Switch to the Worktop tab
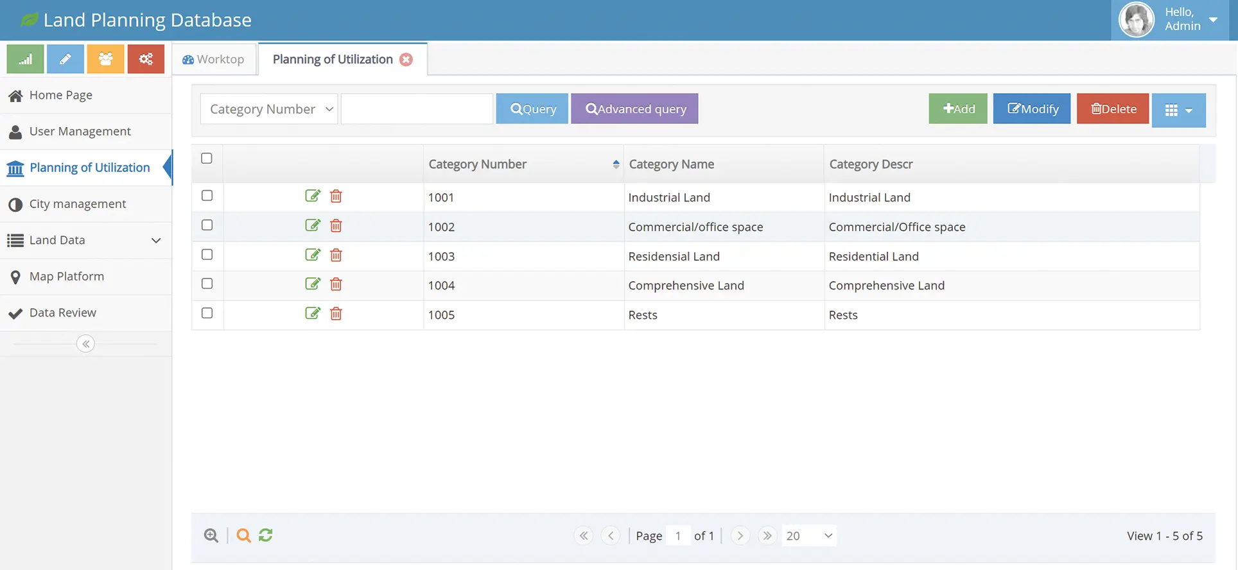Screen dimensions: 1238x570 [x=214, y=59]
